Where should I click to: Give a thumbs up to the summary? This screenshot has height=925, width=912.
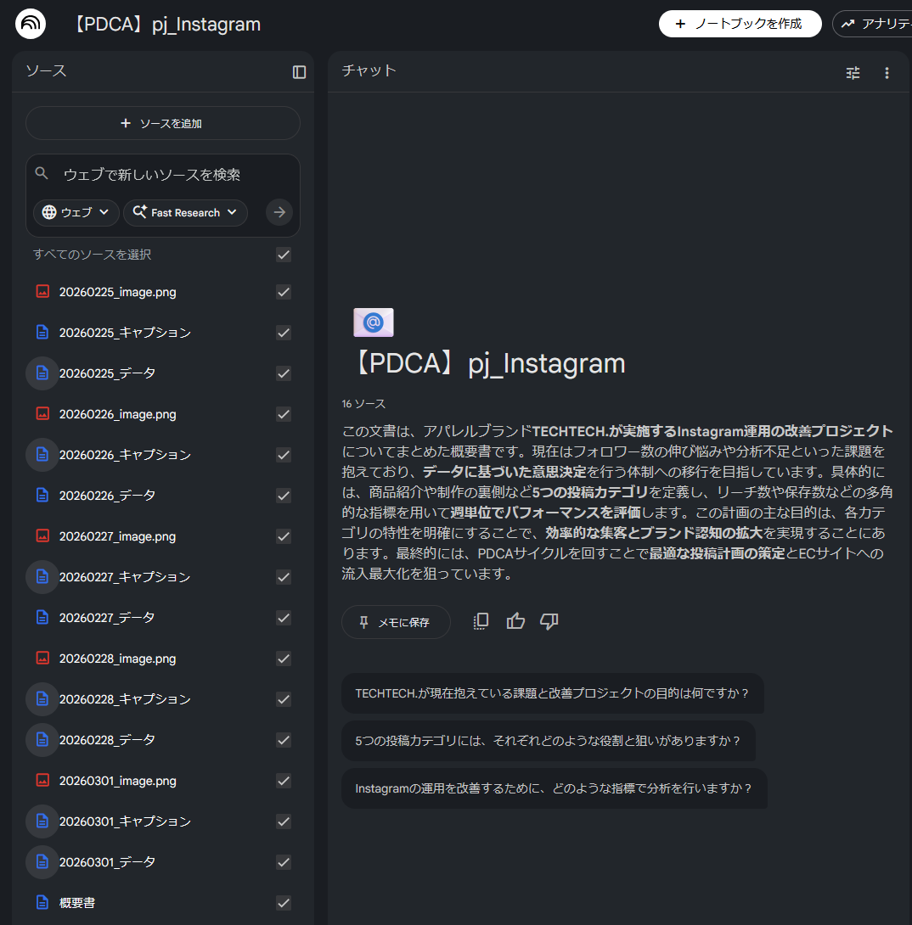tap(515, 620)
